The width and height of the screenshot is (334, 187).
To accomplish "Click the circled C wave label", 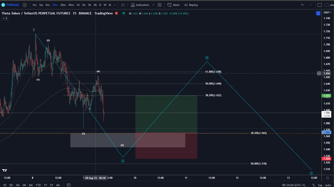I will click(x=311, y=173).
